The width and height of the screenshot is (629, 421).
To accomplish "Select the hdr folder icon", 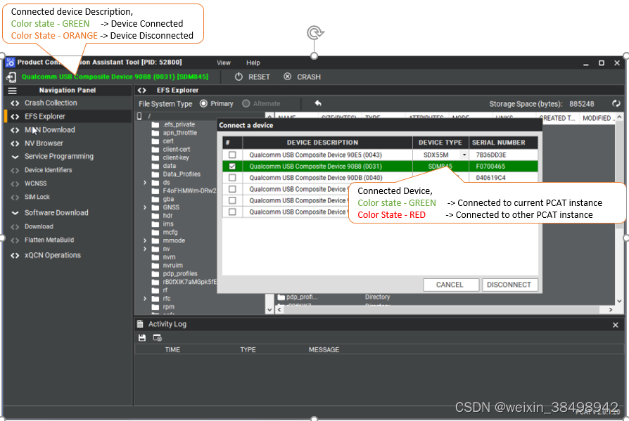I will click(155, 216).
